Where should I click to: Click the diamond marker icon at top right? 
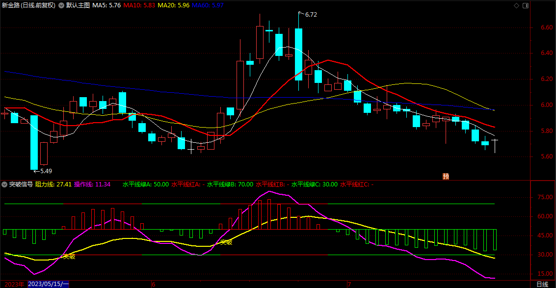[516, 6]
